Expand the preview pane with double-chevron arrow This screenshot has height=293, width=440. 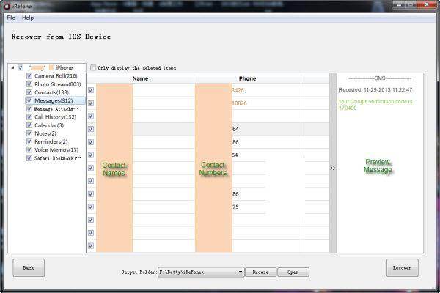pyautogui.click(x=332, y=168)
